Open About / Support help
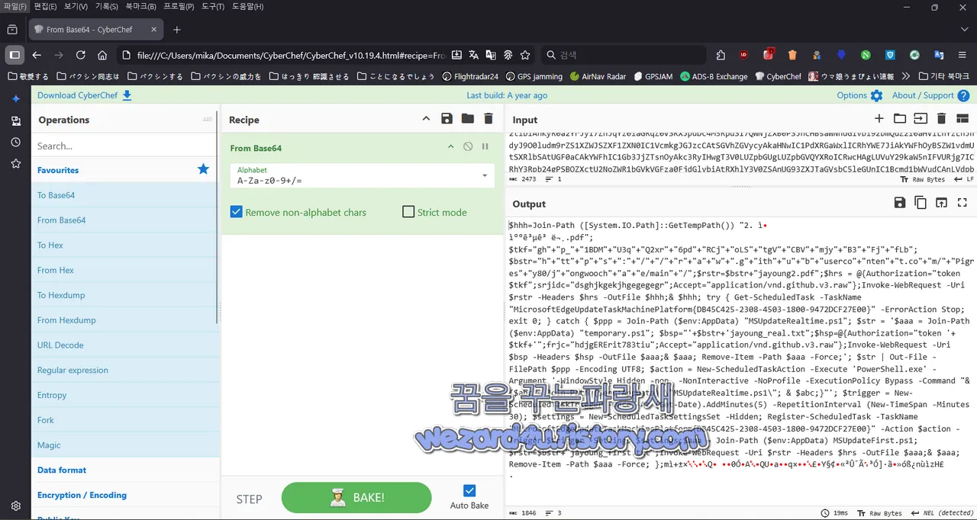The image size is (977, 520). tap(930, 95)
